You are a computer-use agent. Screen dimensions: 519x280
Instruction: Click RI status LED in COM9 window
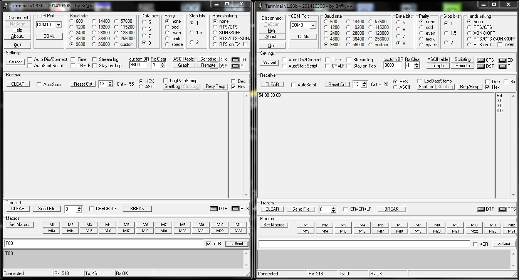click(x=502, y=66)
